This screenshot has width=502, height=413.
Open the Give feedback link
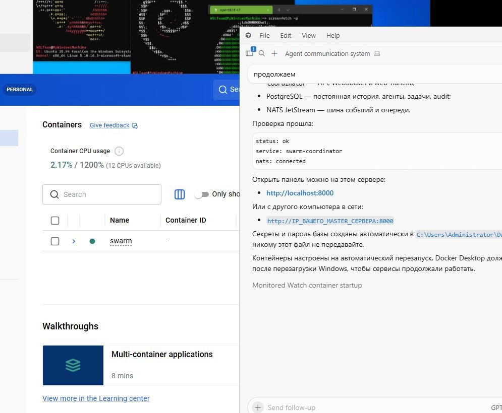109,125
